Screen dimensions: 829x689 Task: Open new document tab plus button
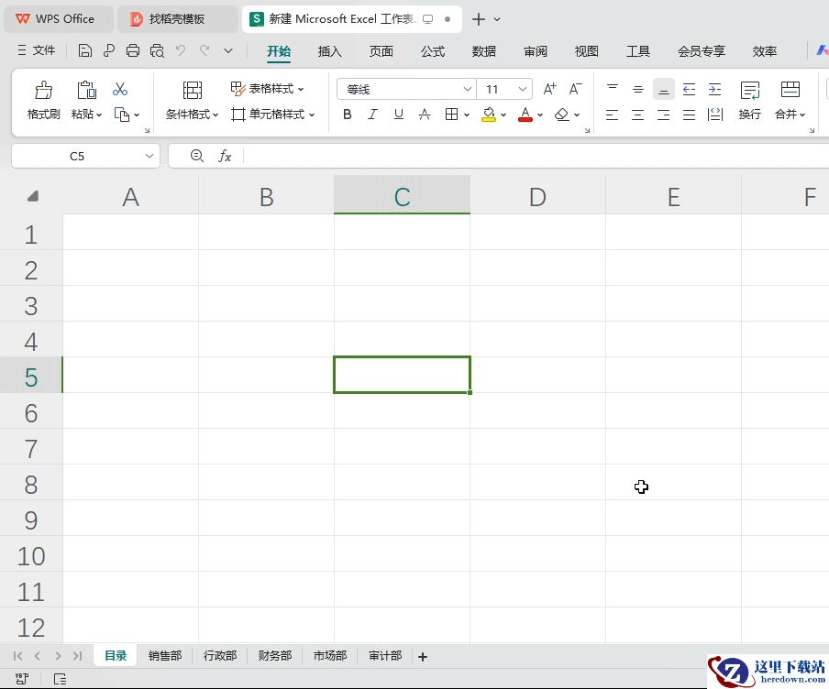coord(479,19)
